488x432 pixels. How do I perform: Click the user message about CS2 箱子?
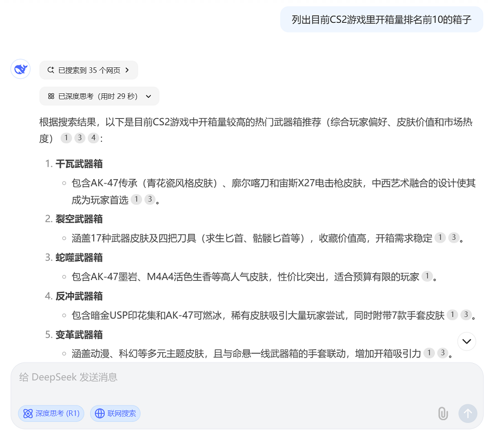pos(382,20)
